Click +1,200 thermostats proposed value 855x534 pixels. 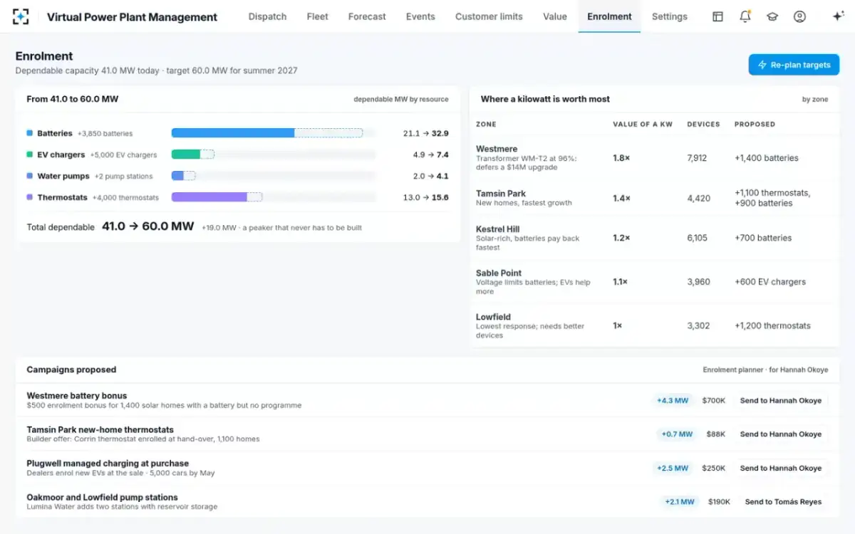click(x=772, y=325)
